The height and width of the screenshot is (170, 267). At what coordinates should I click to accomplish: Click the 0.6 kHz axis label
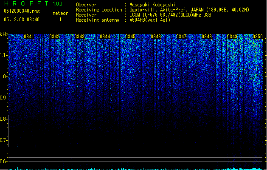pos(3,161)
